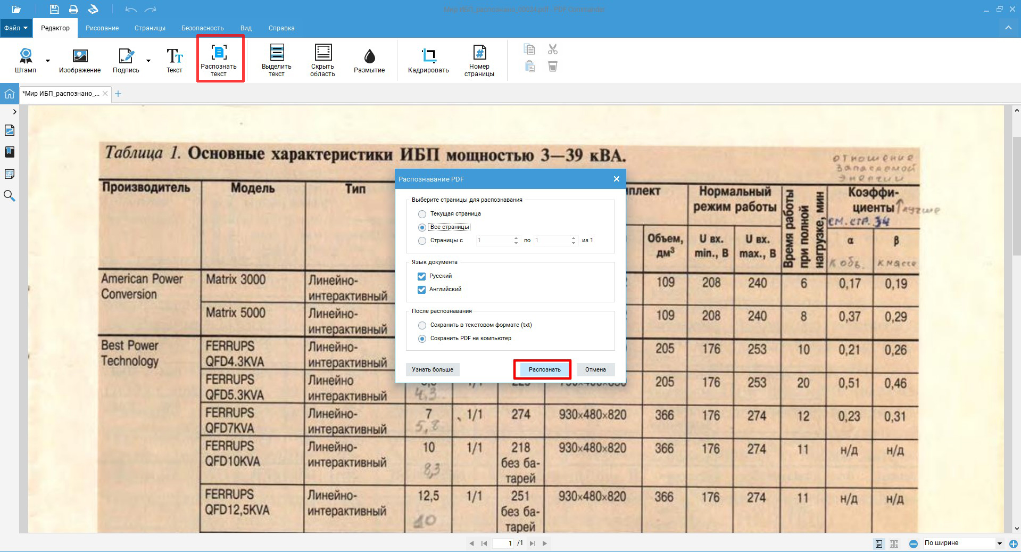Print the document using the printer icon

tap(73, 9)
